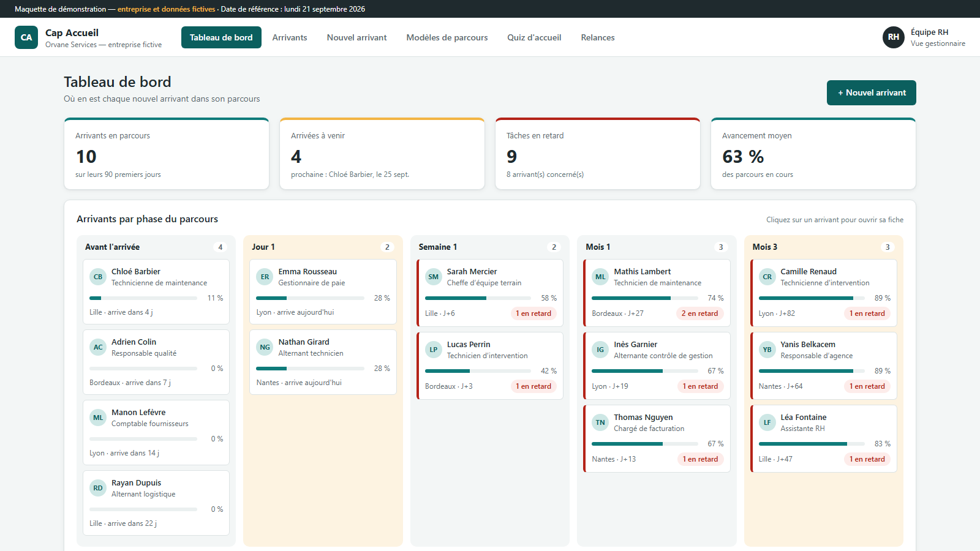Click the Avant l'arrivée count badge 4
This screenshot has height=551, width=980.
(x=221, y=247)
